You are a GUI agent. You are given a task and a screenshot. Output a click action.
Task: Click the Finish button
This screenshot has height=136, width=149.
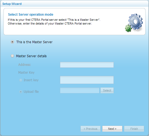(134, 129)
